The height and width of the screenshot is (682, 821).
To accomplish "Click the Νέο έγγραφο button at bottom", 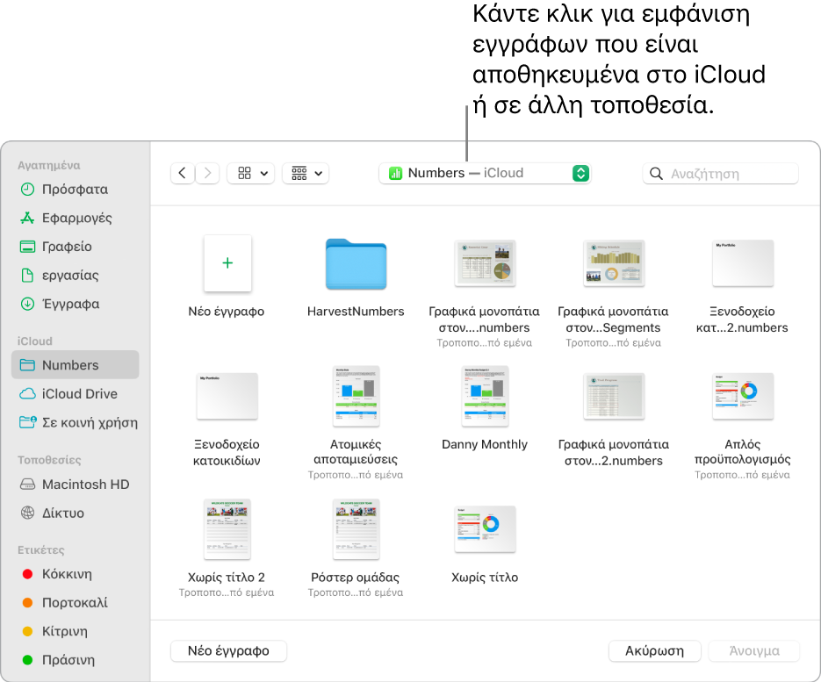I will (x=228, y=650).
